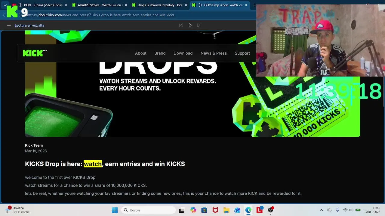This screenshot has width=385, height=216.
Task: Click the Buscar taskbar search box
Action: [x=148, y=210]
